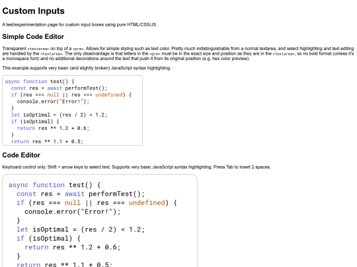
Task: Click 'async function test() {' in the lower Code Editor
Action: click(x=54, y=185)
